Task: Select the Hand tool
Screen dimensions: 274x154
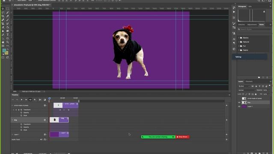Action: tap(3, 42)
